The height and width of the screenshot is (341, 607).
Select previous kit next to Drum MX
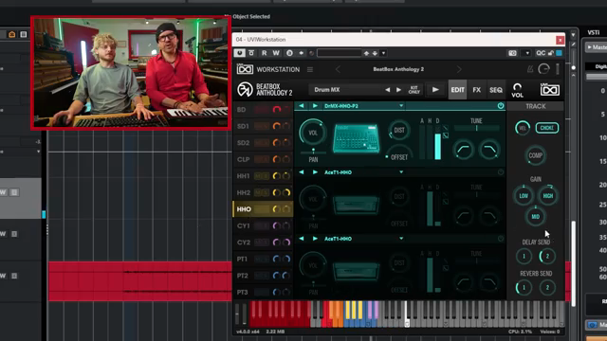click(x=388, y=90)
